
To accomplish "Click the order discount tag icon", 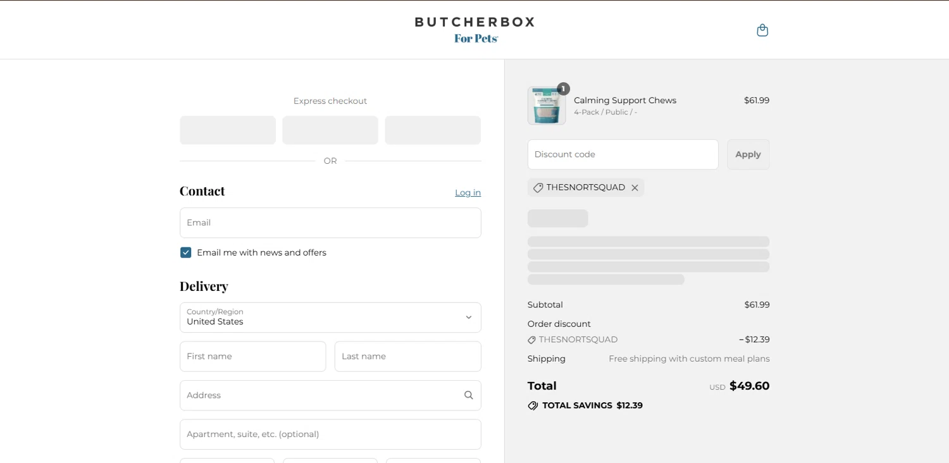I will (x=531, y=340).
